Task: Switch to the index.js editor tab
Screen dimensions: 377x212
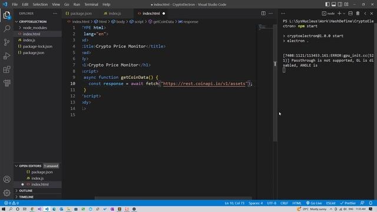Action: (113, 14)
